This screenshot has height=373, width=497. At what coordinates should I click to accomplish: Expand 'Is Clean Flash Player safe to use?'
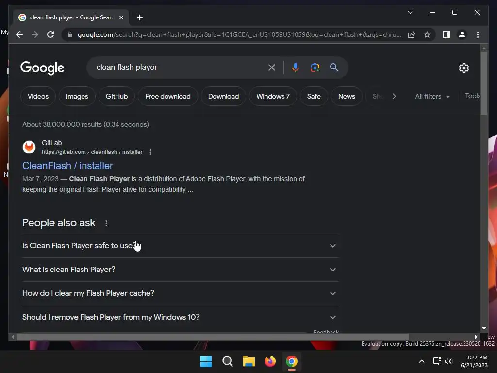point(180,246)
